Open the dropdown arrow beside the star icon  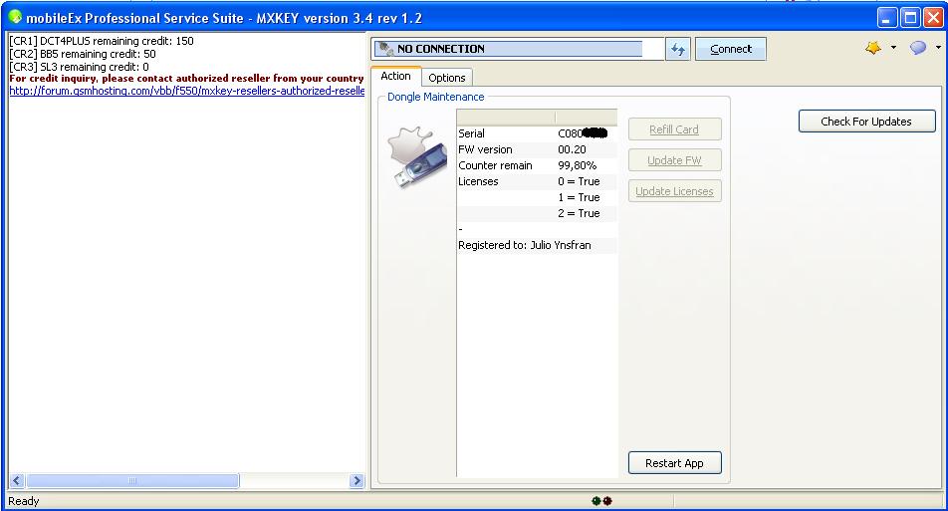point(893,48)
